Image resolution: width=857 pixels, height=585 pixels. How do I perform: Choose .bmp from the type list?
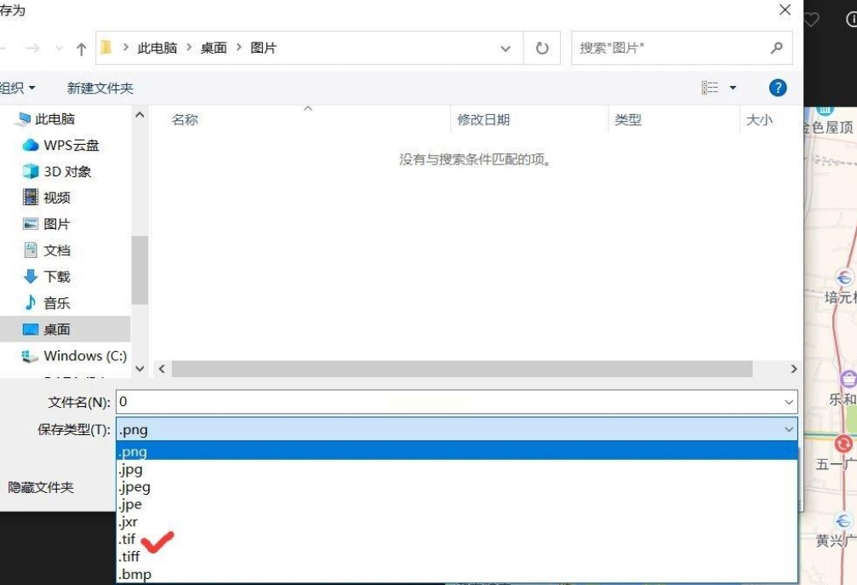tap(134, 574)
